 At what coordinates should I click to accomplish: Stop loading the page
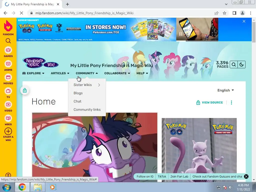[x=21, y=13]
